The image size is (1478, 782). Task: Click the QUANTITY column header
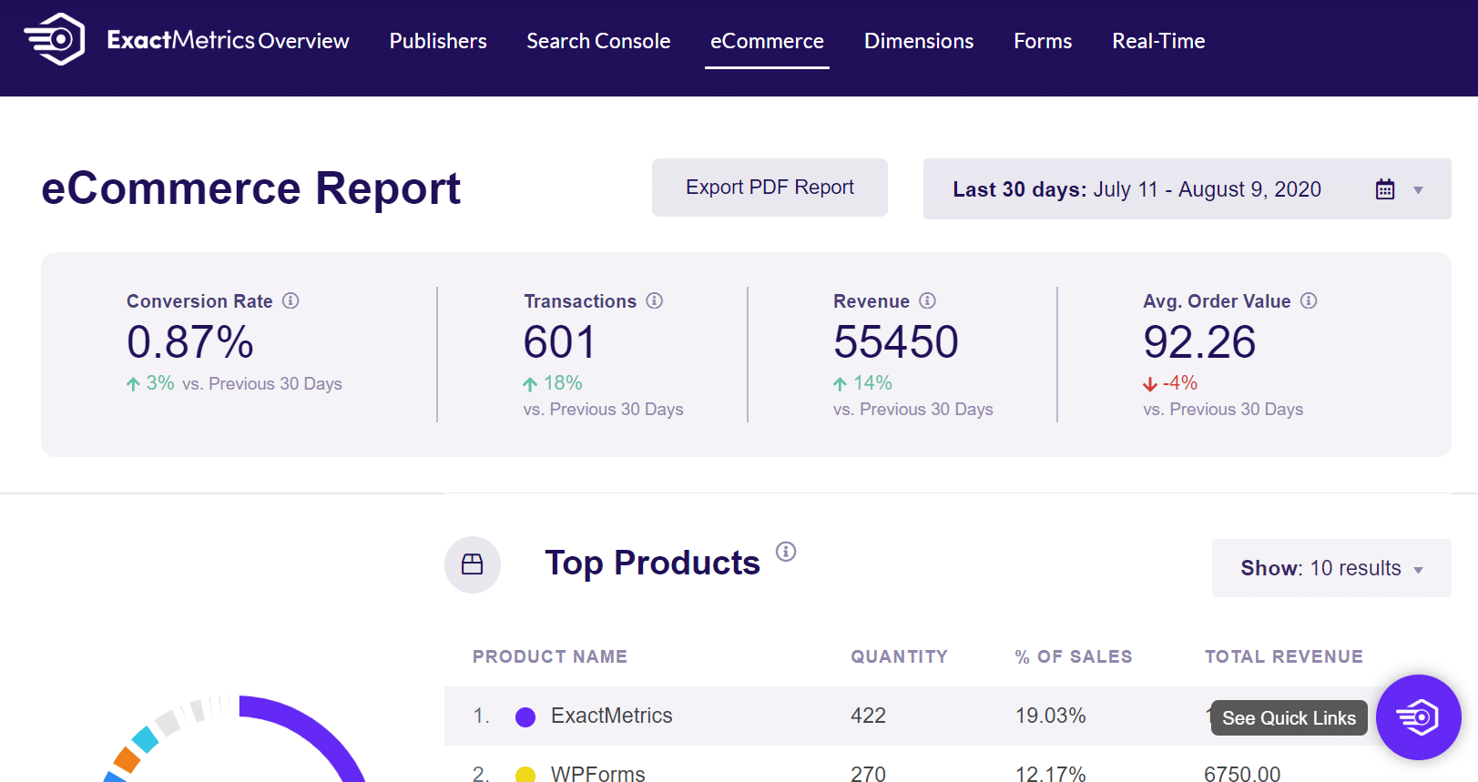click(x=899, y=656)
